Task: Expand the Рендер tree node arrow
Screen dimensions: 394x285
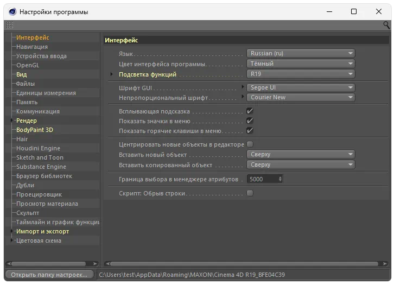Action: (x=11, y=121)
